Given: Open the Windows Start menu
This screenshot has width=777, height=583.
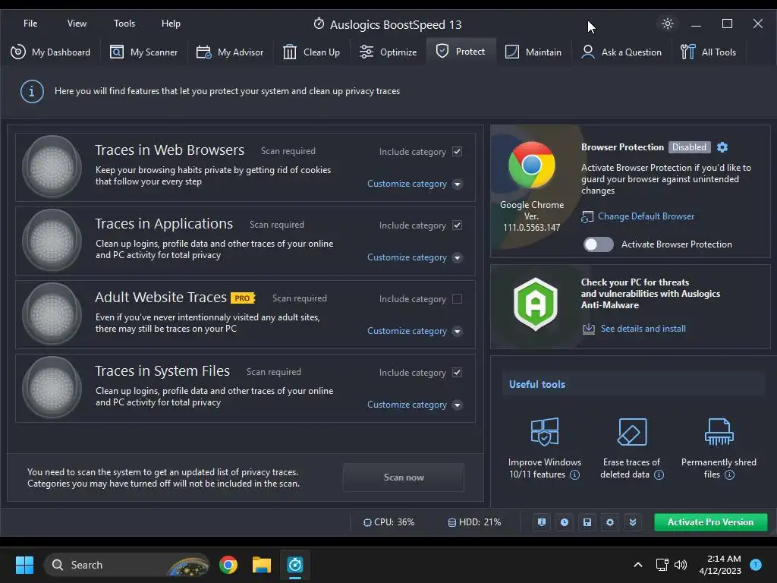Looking at the screenshot, I should click(24, 565).
